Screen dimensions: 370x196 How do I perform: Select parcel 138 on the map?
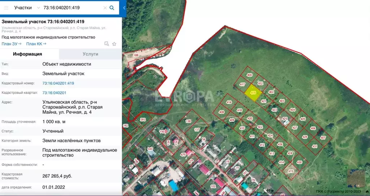[188, 121]
